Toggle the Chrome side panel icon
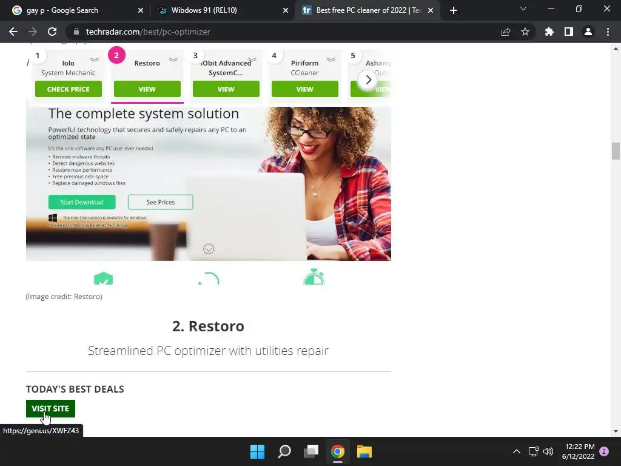 [x=569, y=32]
